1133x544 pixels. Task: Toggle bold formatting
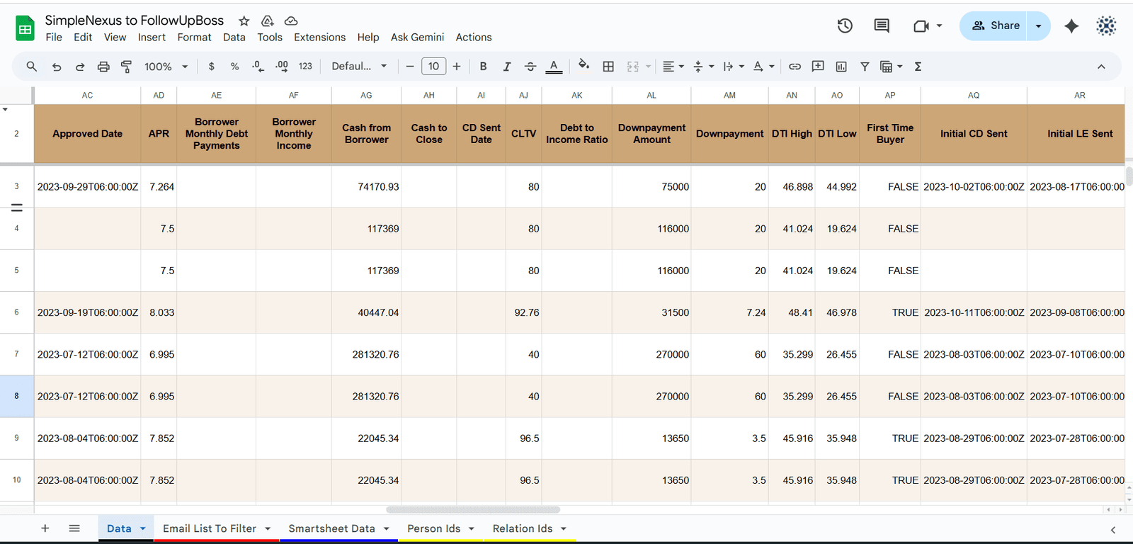coord(483,67)
